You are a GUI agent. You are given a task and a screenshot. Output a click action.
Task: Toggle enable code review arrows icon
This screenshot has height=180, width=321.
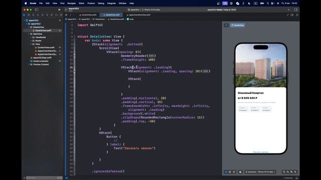287,15
